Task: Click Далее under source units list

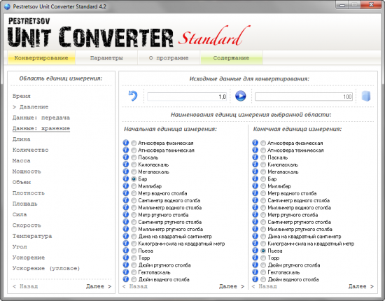Action: tap(232, 286)
